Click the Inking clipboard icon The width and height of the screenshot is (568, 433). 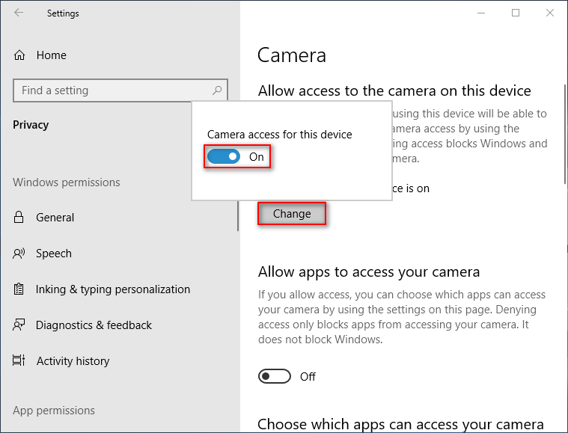[x=19, y=289]
